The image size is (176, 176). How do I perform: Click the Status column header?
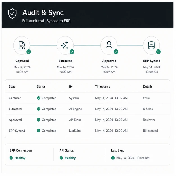coord(41,86)
